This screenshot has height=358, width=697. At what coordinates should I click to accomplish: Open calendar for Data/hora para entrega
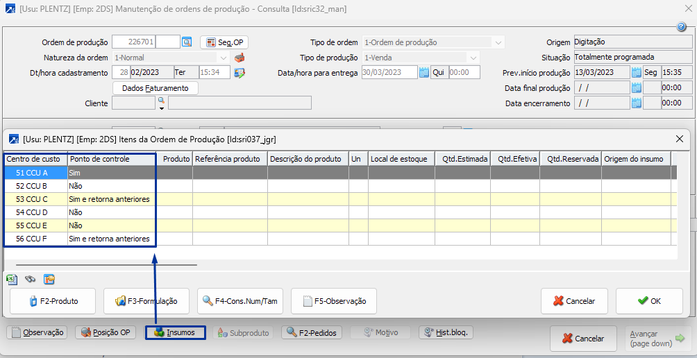click(x=423, y=72)
